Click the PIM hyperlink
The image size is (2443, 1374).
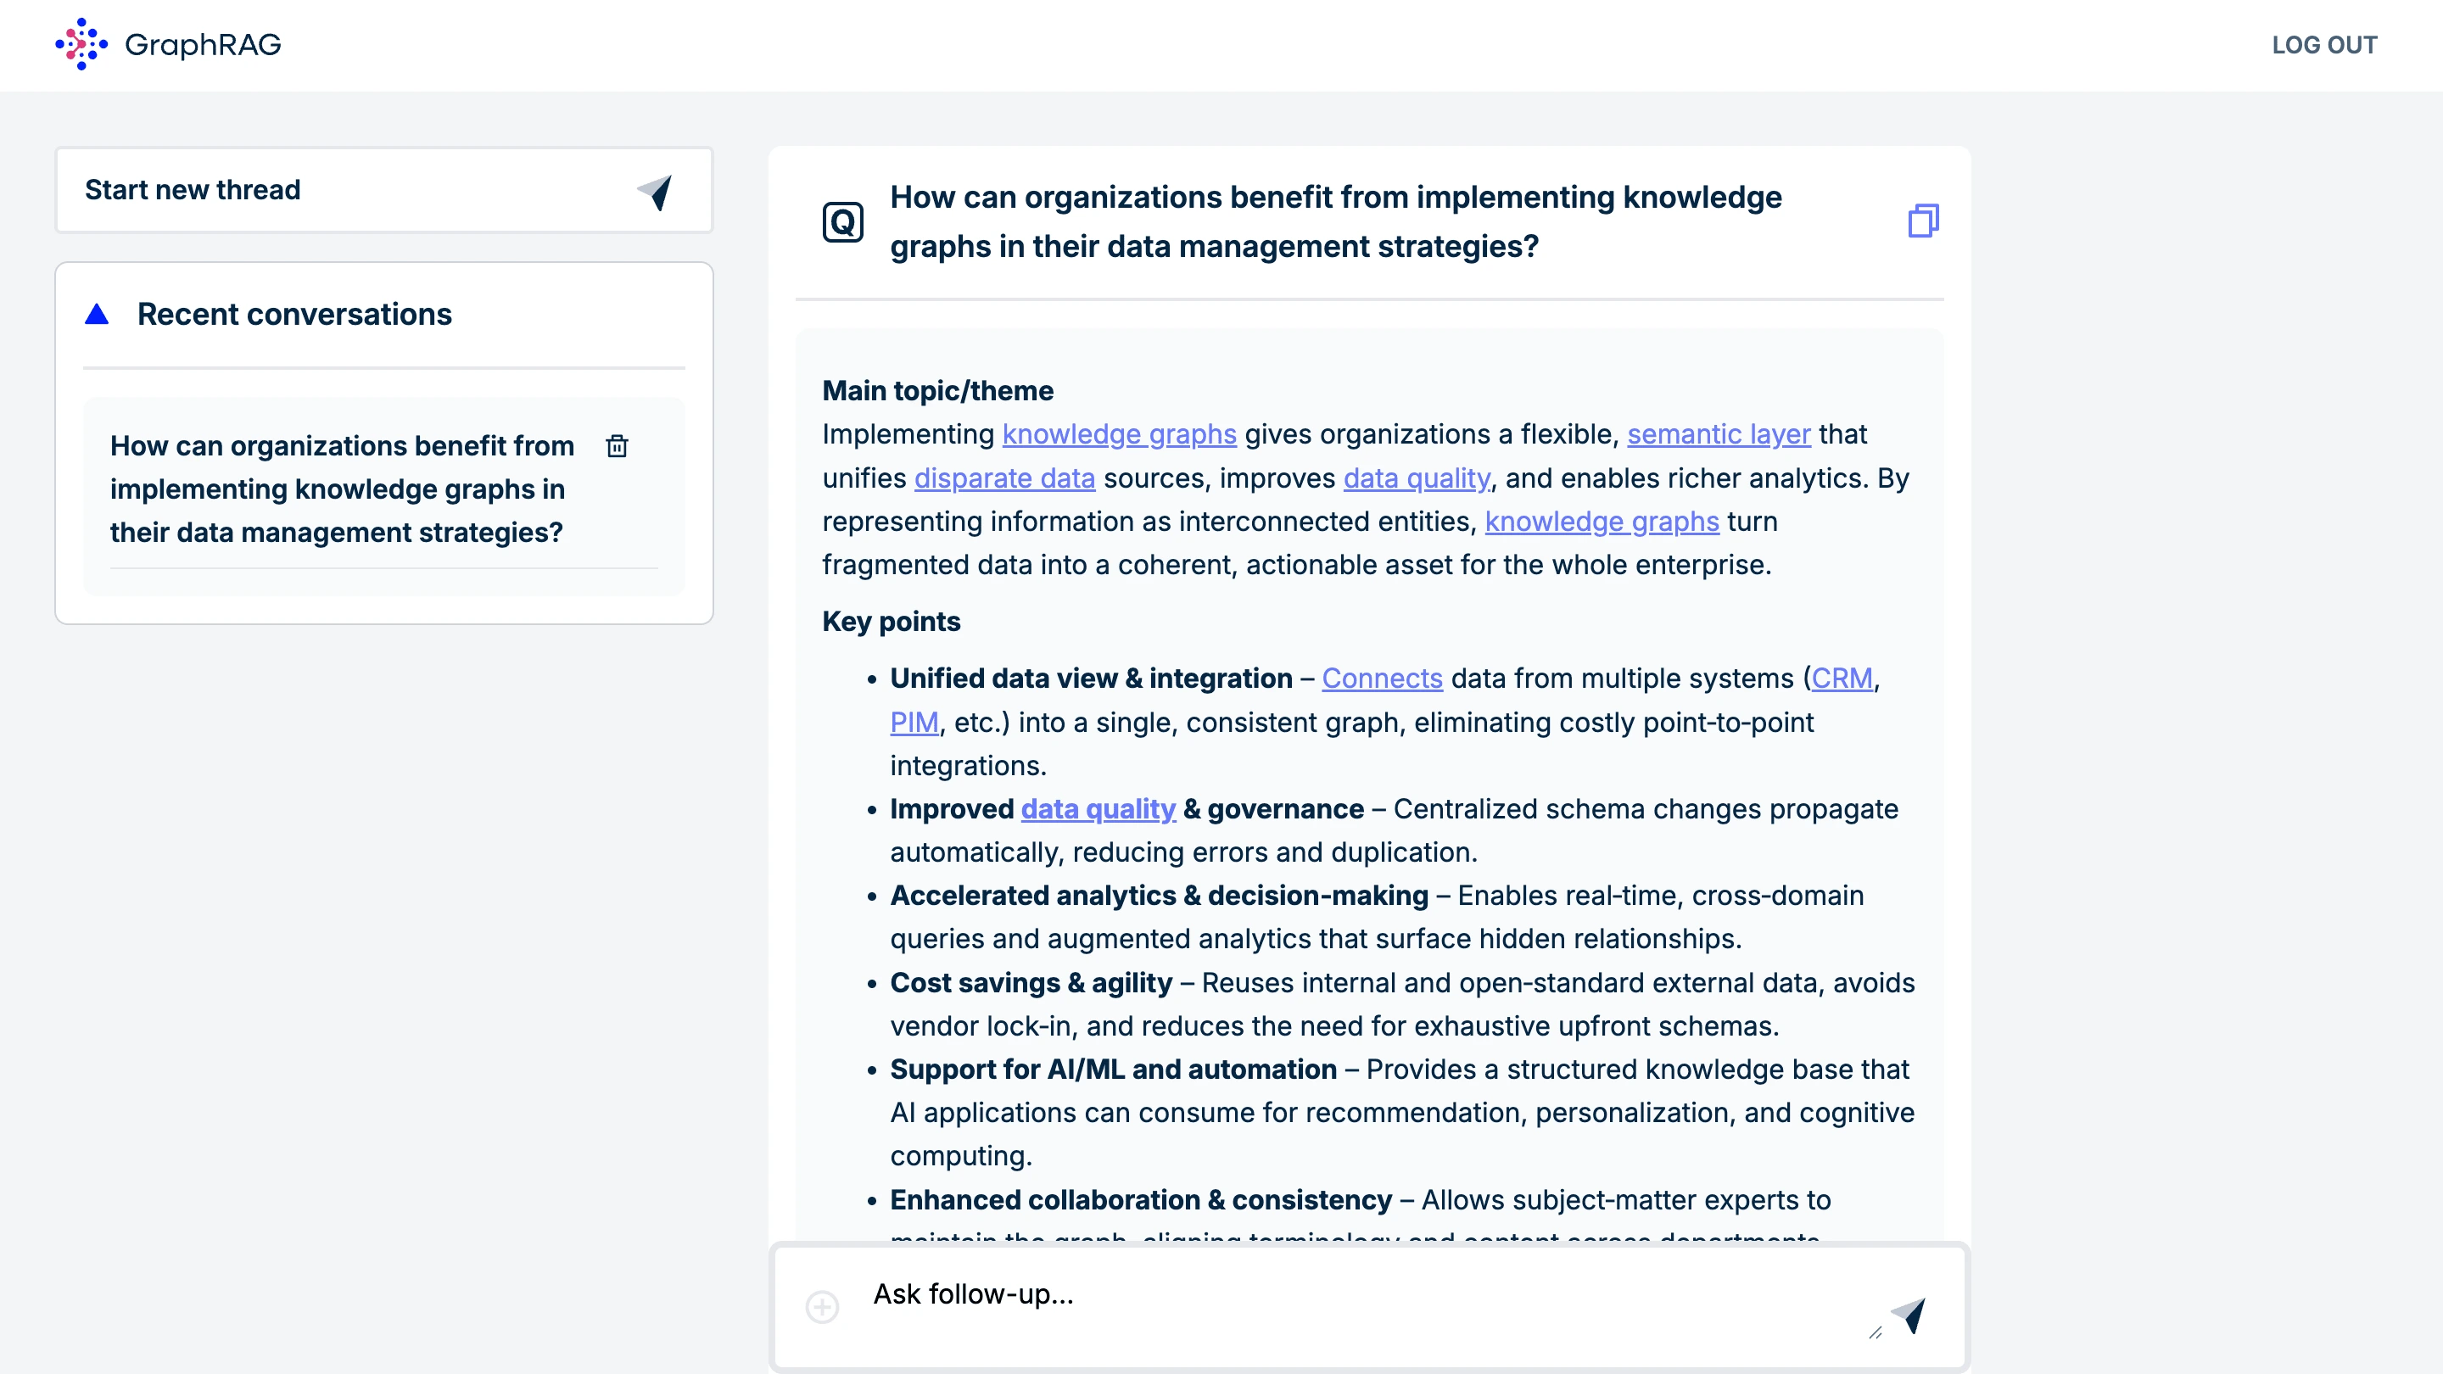[914, 723]
